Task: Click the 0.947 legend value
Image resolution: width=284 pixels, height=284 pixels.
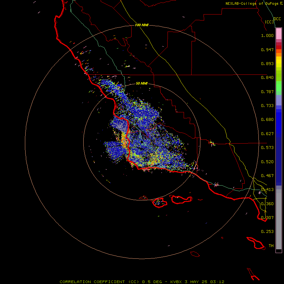Action: point(267,50)
